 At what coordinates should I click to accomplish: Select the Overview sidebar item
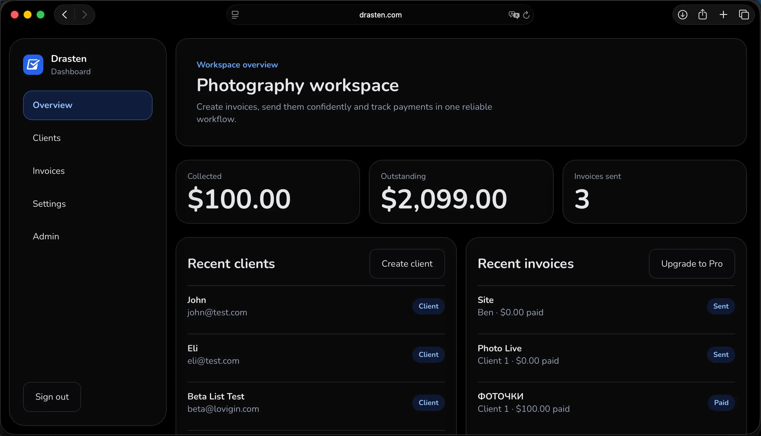coord(88,105)
